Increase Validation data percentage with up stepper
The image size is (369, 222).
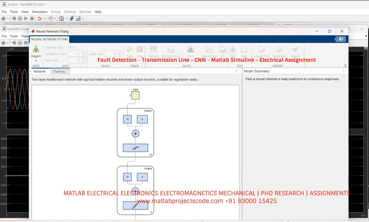[83, 52]
